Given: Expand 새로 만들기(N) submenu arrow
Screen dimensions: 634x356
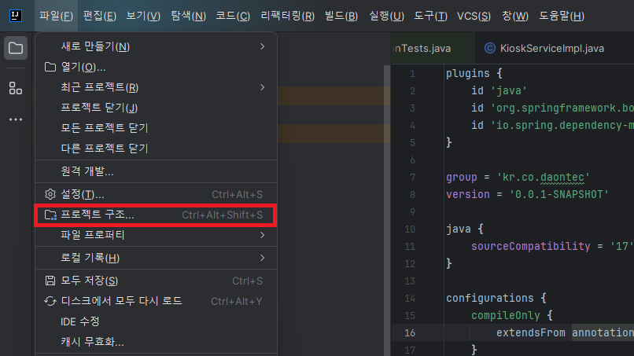Looking at the screenshot, I should [x=263, y=46].
